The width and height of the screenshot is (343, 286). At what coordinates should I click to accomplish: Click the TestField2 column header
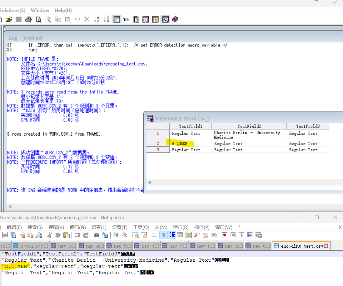249,126
